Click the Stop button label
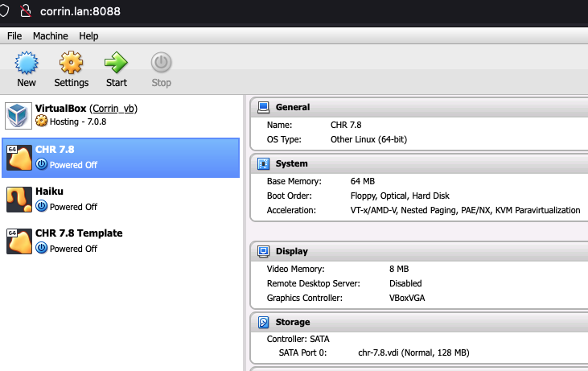 pyautogui.click(x=161, y=83)
